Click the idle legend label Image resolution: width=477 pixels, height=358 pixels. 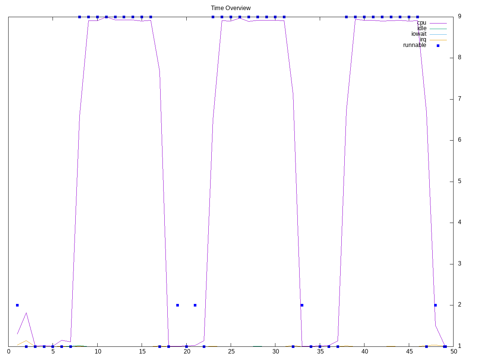(422, 29)
